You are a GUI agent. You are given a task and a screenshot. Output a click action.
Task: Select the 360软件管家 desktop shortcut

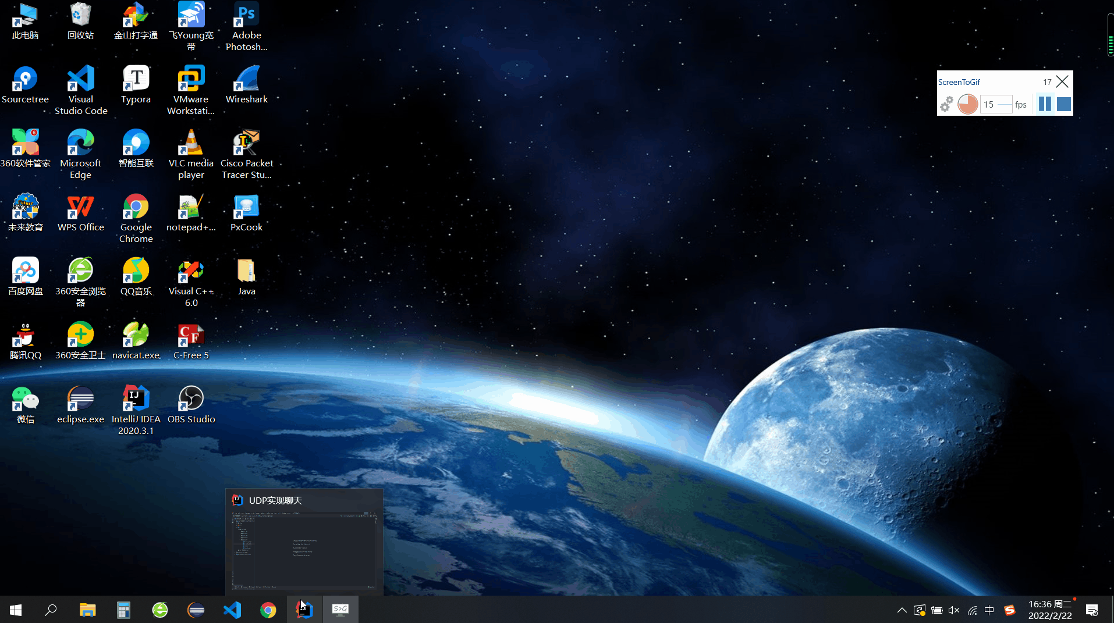pos(25,149)
